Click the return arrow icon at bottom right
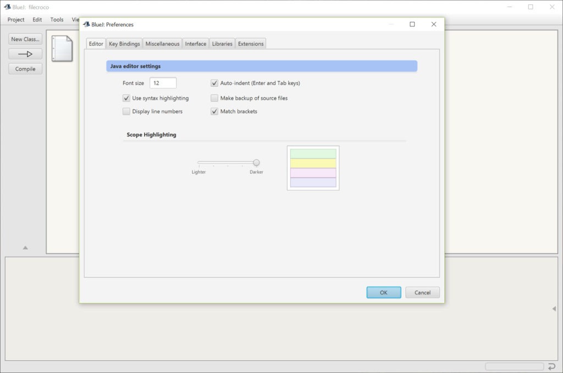Viewport: 563px width, 373px height. (551, 366)
